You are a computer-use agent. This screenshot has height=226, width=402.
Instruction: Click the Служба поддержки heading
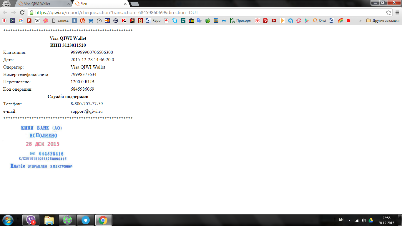pos(68,97)
